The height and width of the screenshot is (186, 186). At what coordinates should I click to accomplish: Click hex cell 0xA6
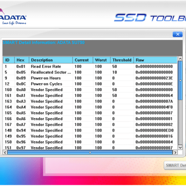tap(21, 119)
